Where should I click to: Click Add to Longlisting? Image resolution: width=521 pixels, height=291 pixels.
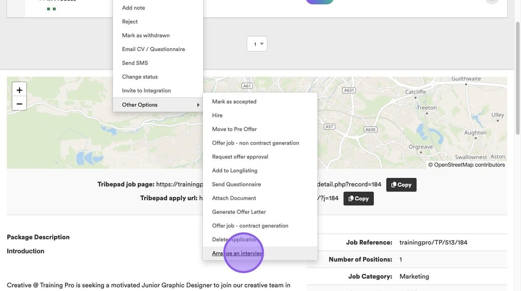pos(235,171)
